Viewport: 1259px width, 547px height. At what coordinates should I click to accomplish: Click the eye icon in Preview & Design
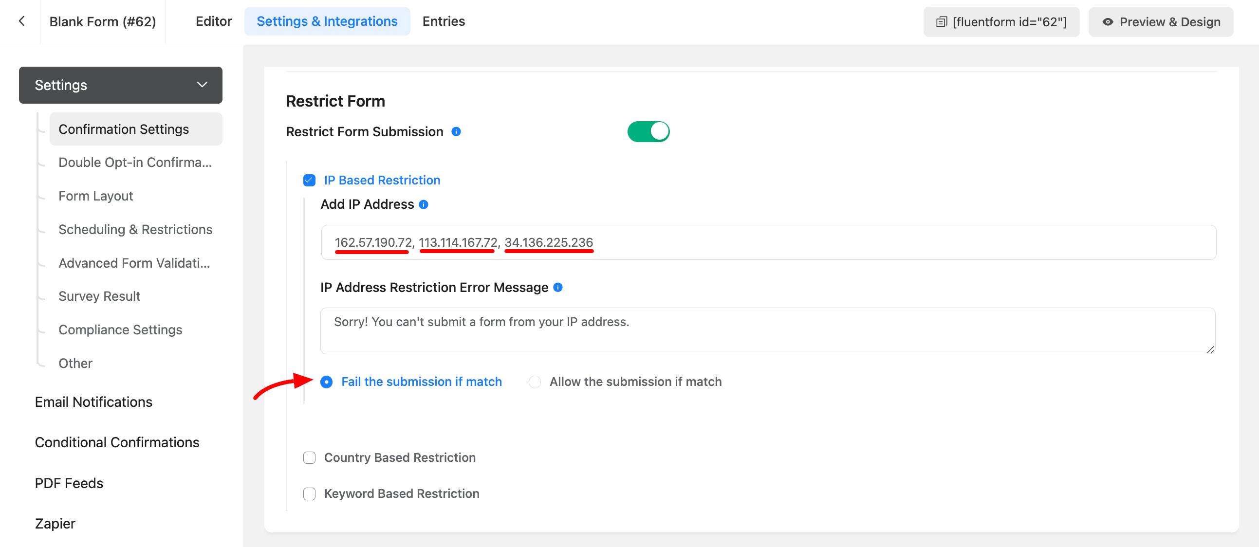(1108, 22)
